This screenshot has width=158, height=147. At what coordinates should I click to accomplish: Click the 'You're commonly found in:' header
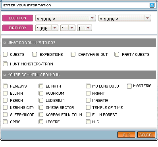pyautogui.click(x=79, y=75)
